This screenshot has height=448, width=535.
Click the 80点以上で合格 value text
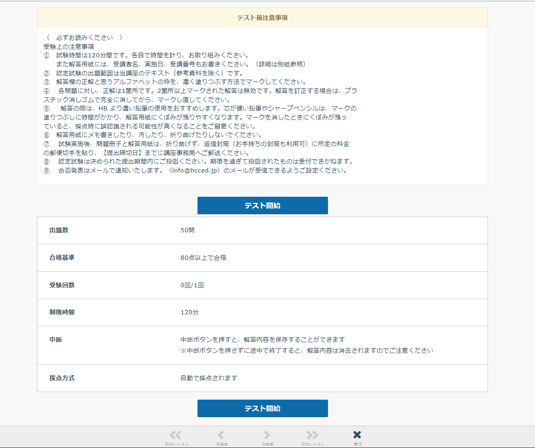click(x=203, y=258)
